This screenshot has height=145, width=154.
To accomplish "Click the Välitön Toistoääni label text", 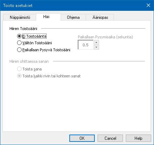I will click(x=37, y=43).
